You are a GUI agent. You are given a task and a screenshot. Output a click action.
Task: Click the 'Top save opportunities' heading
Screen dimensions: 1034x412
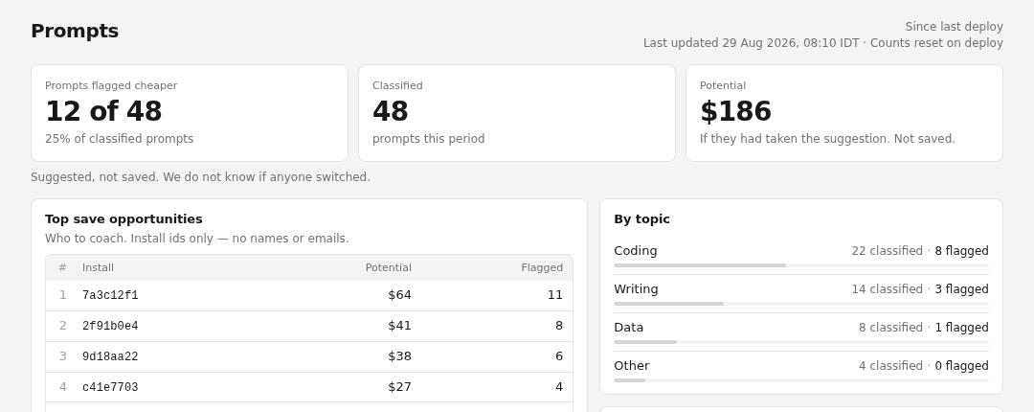124,218
